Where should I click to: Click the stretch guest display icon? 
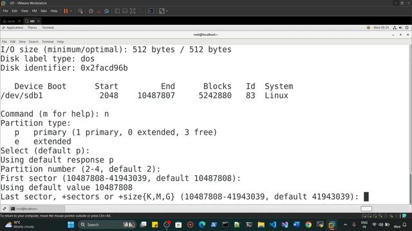162,11
